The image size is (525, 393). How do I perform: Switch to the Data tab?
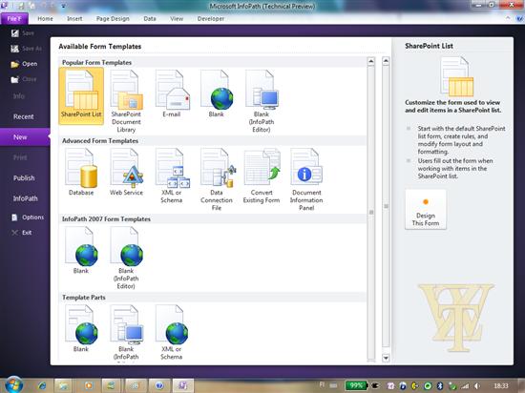150,19
